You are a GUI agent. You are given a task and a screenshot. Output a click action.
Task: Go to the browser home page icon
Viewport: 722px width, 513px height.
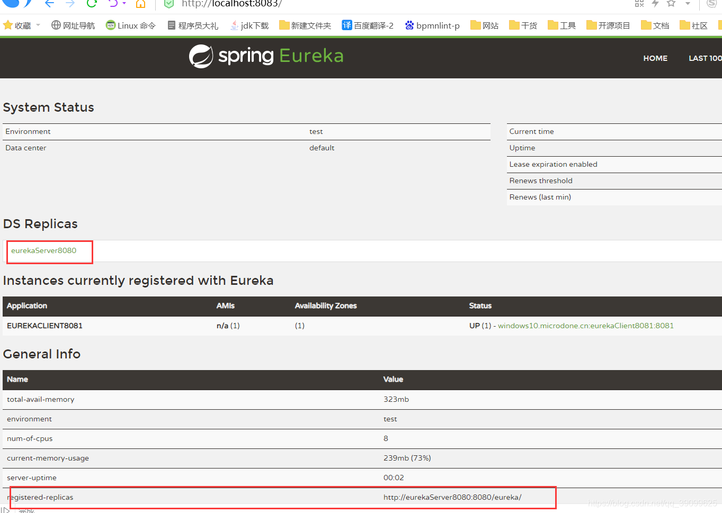tap(140, 4)
